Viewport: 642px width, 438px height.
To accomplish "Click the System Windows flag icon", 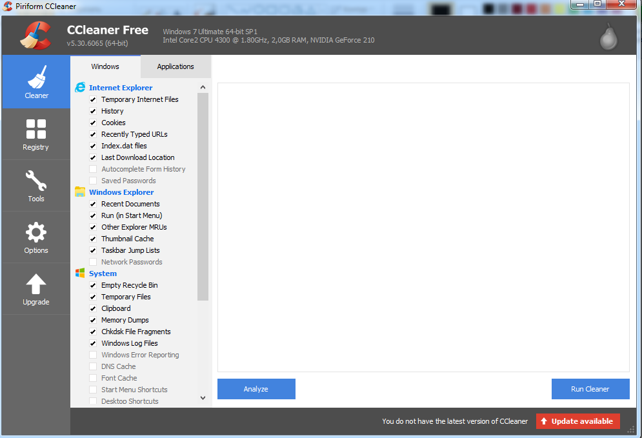I will point(80,273).
